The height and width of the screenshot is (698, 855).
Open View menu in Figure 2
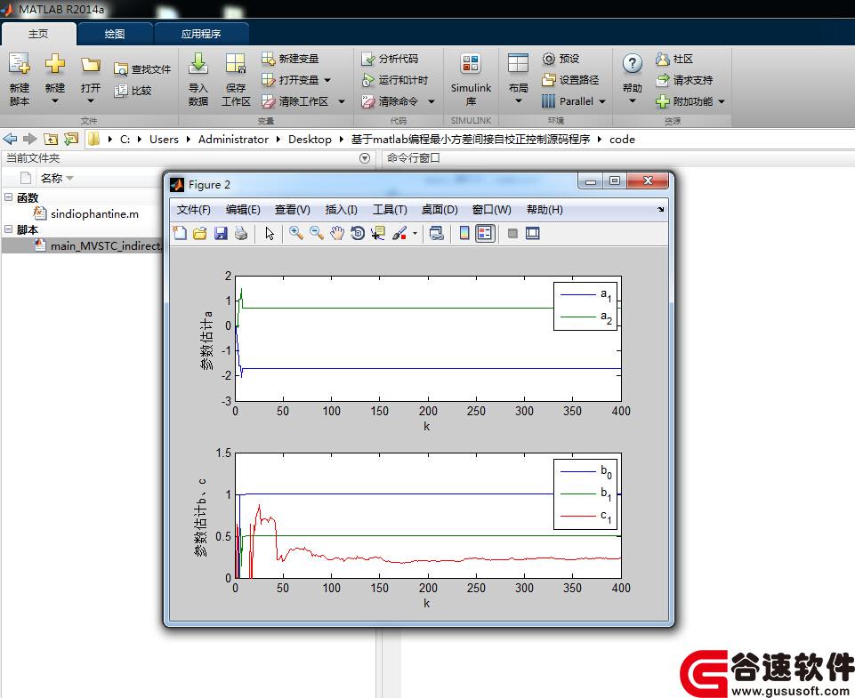pyautogui.click(x=293, y=210)
